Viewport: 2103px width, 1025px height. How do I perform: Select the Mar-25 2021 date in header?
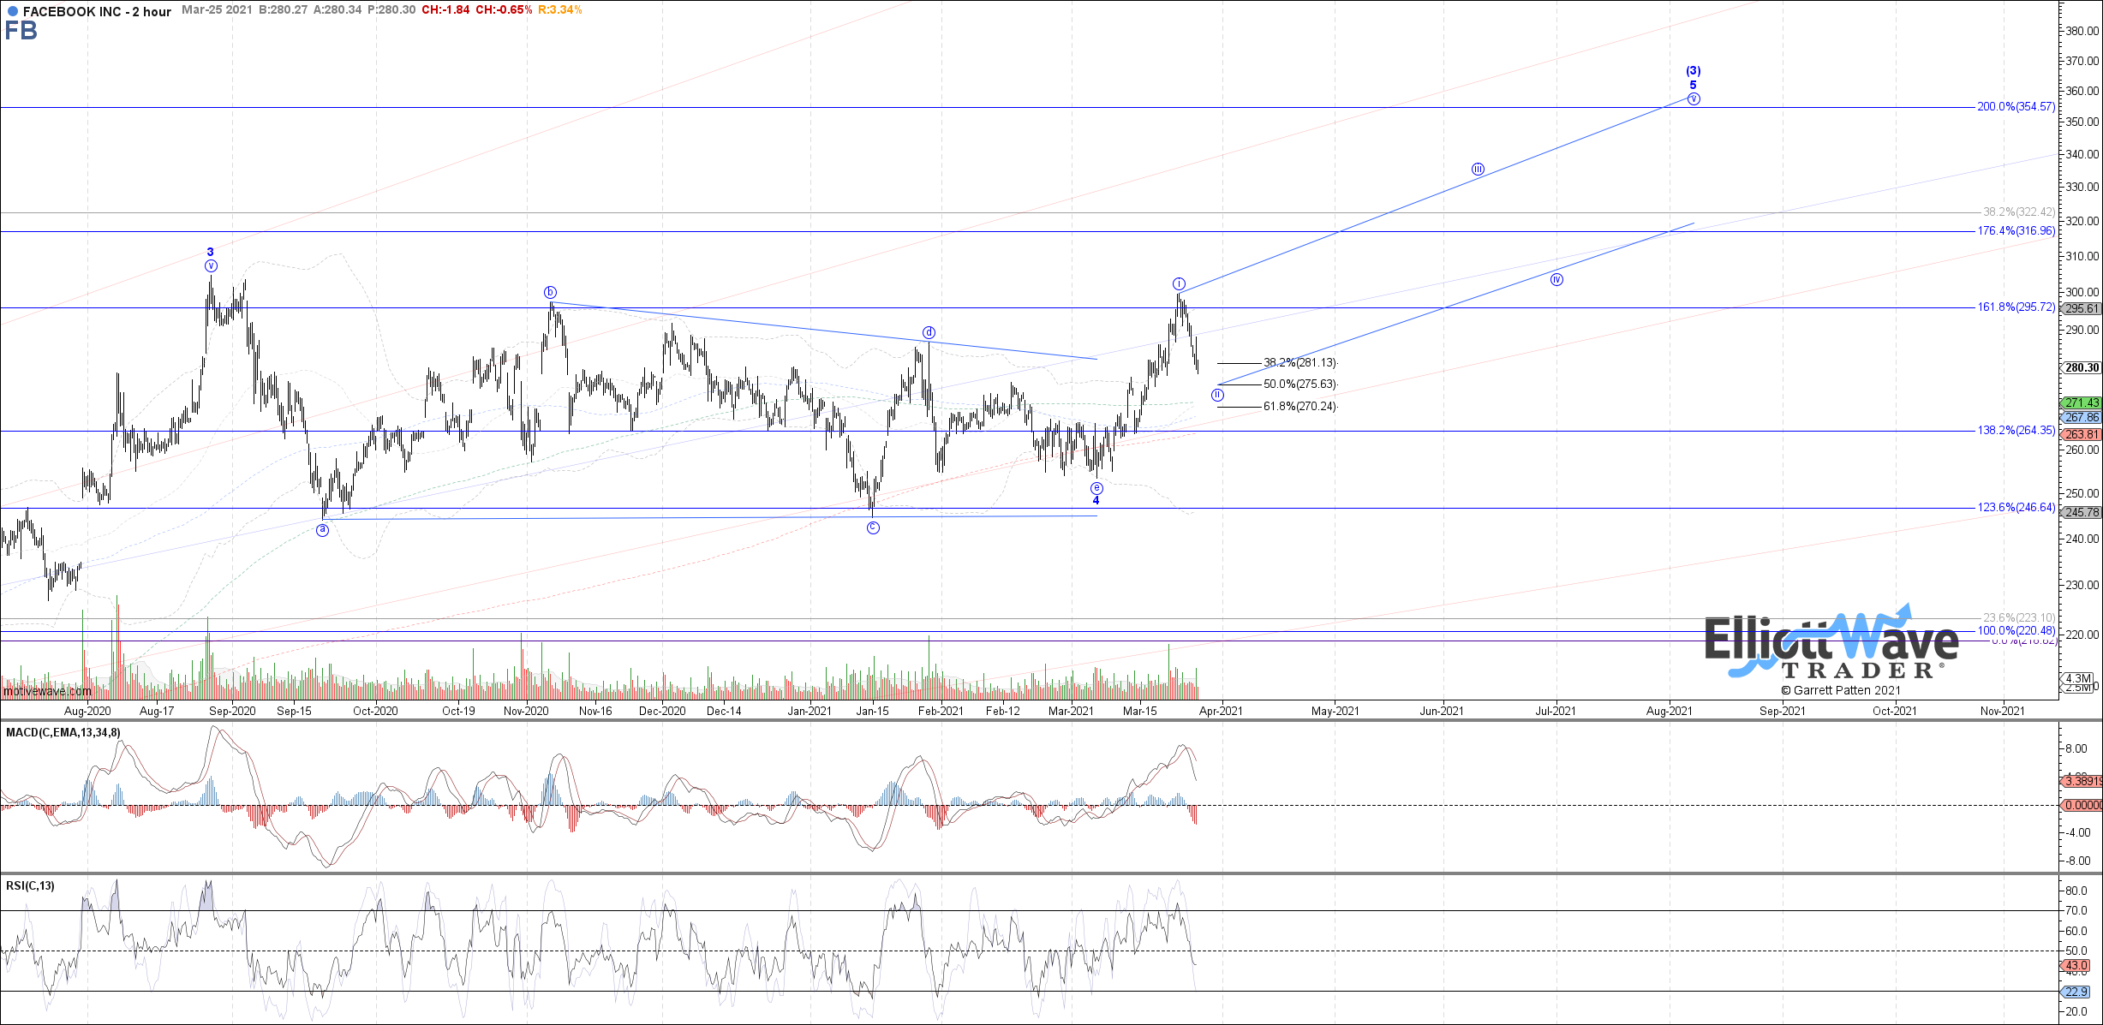click(x=217, y=10)
